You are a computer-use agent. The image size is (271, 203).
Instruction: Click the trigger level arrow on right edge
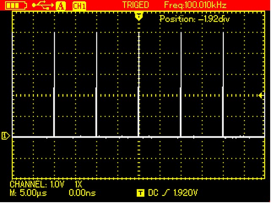(x=260, y=95)
